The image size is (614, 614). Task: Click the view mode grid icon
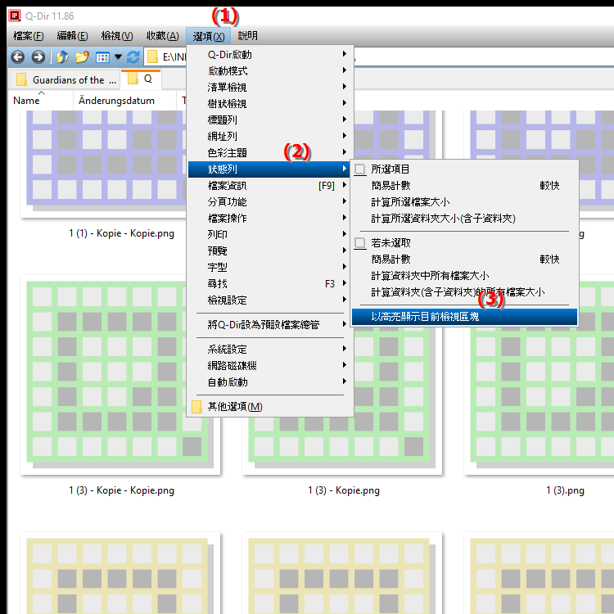(x=102, y=57)
